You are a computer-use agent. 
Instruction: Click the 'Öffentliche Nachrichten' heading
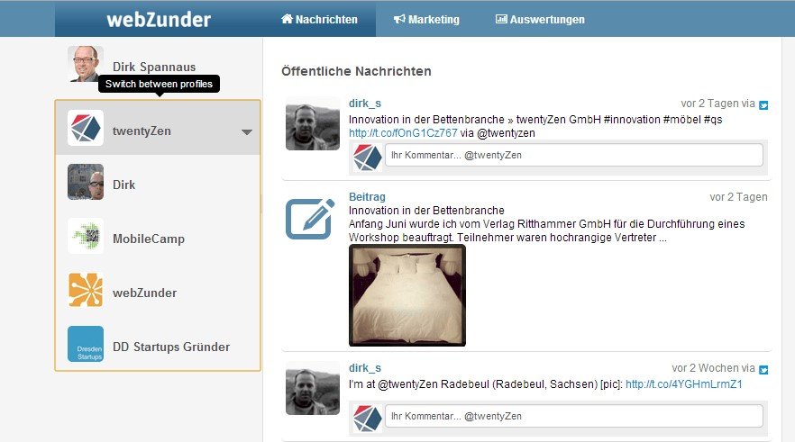[356, 71]
